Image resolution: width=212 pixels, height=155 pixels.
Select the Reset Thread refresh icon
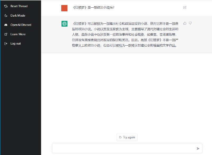[6, 6]
